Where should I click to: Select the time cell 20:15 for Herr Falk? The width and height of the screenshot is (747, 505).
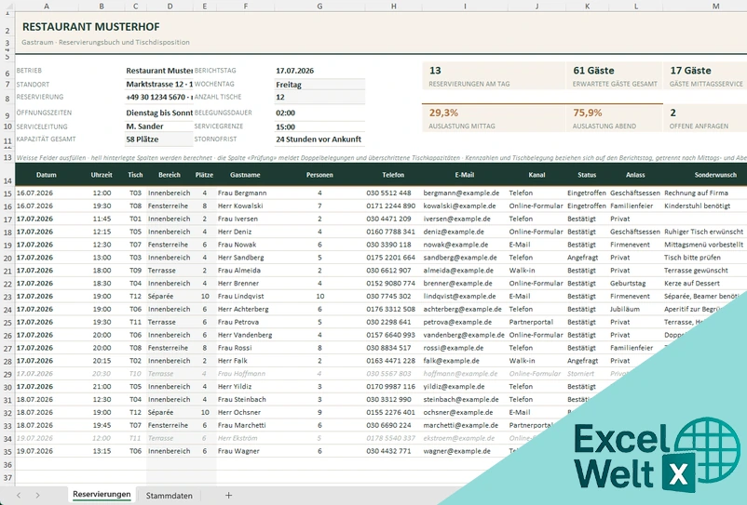point(102,361)
